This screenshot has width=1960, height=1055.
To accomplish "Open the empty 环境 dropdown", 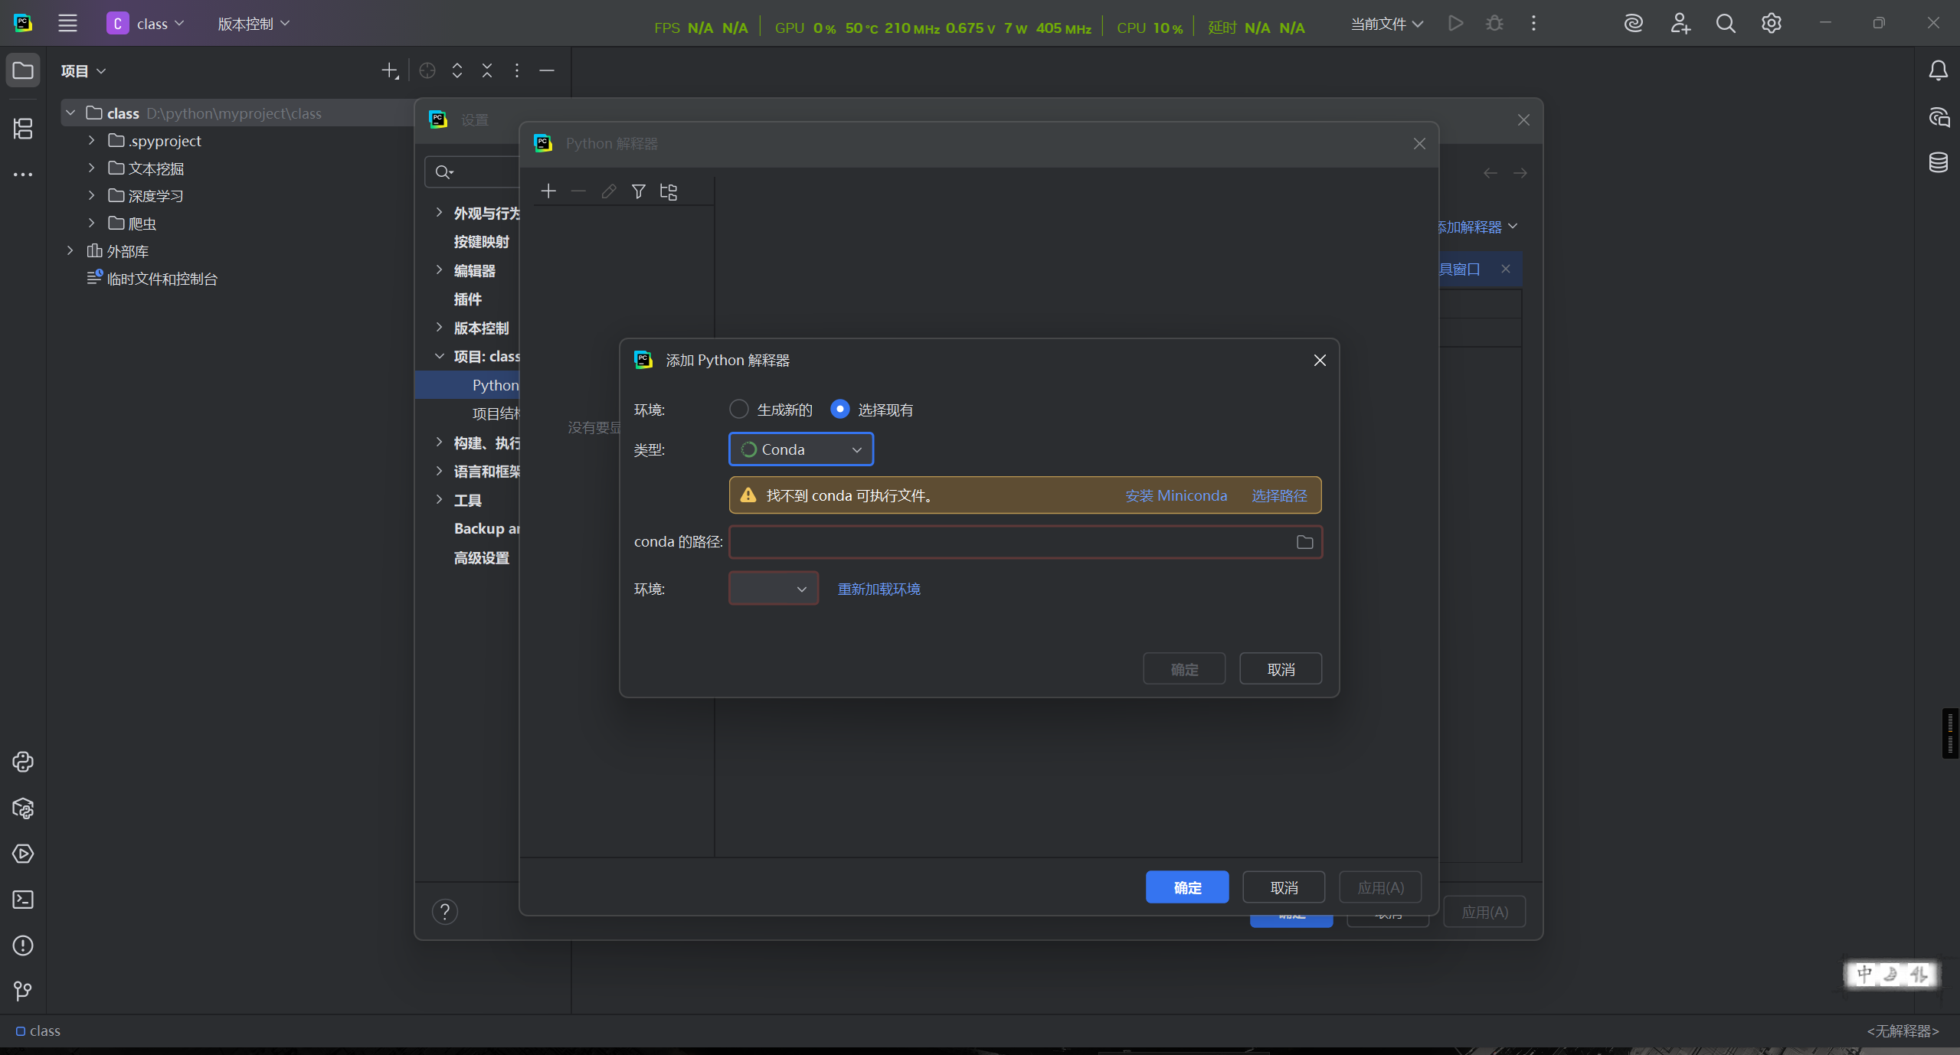I will (x=773, y=589).
